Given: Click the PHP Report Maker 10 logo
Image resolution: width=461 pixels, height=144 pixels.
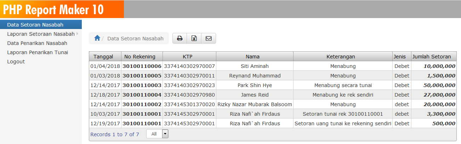Looking at the screenshot, I should click(x=53, y=10).
